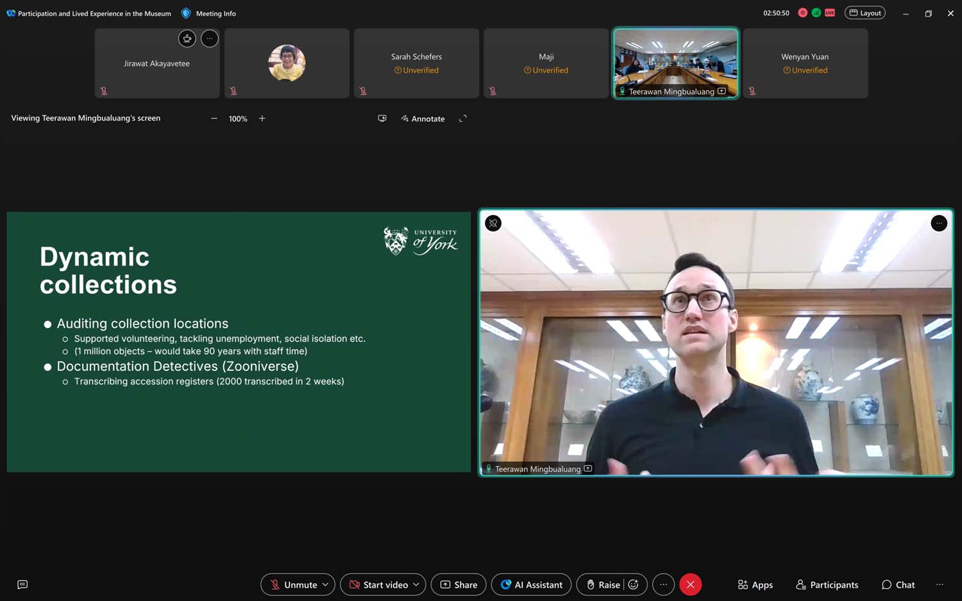
Task: Click the red recording indicator icon
Action: coord(802,13)
